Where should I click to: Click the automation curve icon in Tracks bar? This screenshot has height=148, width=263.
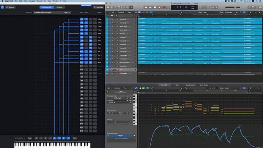tap(143, 12)
